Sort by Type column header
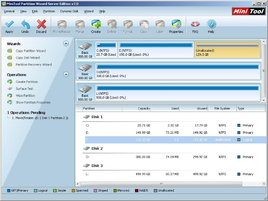Viewport: 268px width, 201px height. point(251,108)
